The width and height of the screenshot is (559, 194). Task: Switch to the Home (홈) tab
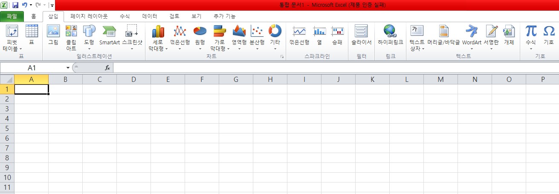click(33, 16)
